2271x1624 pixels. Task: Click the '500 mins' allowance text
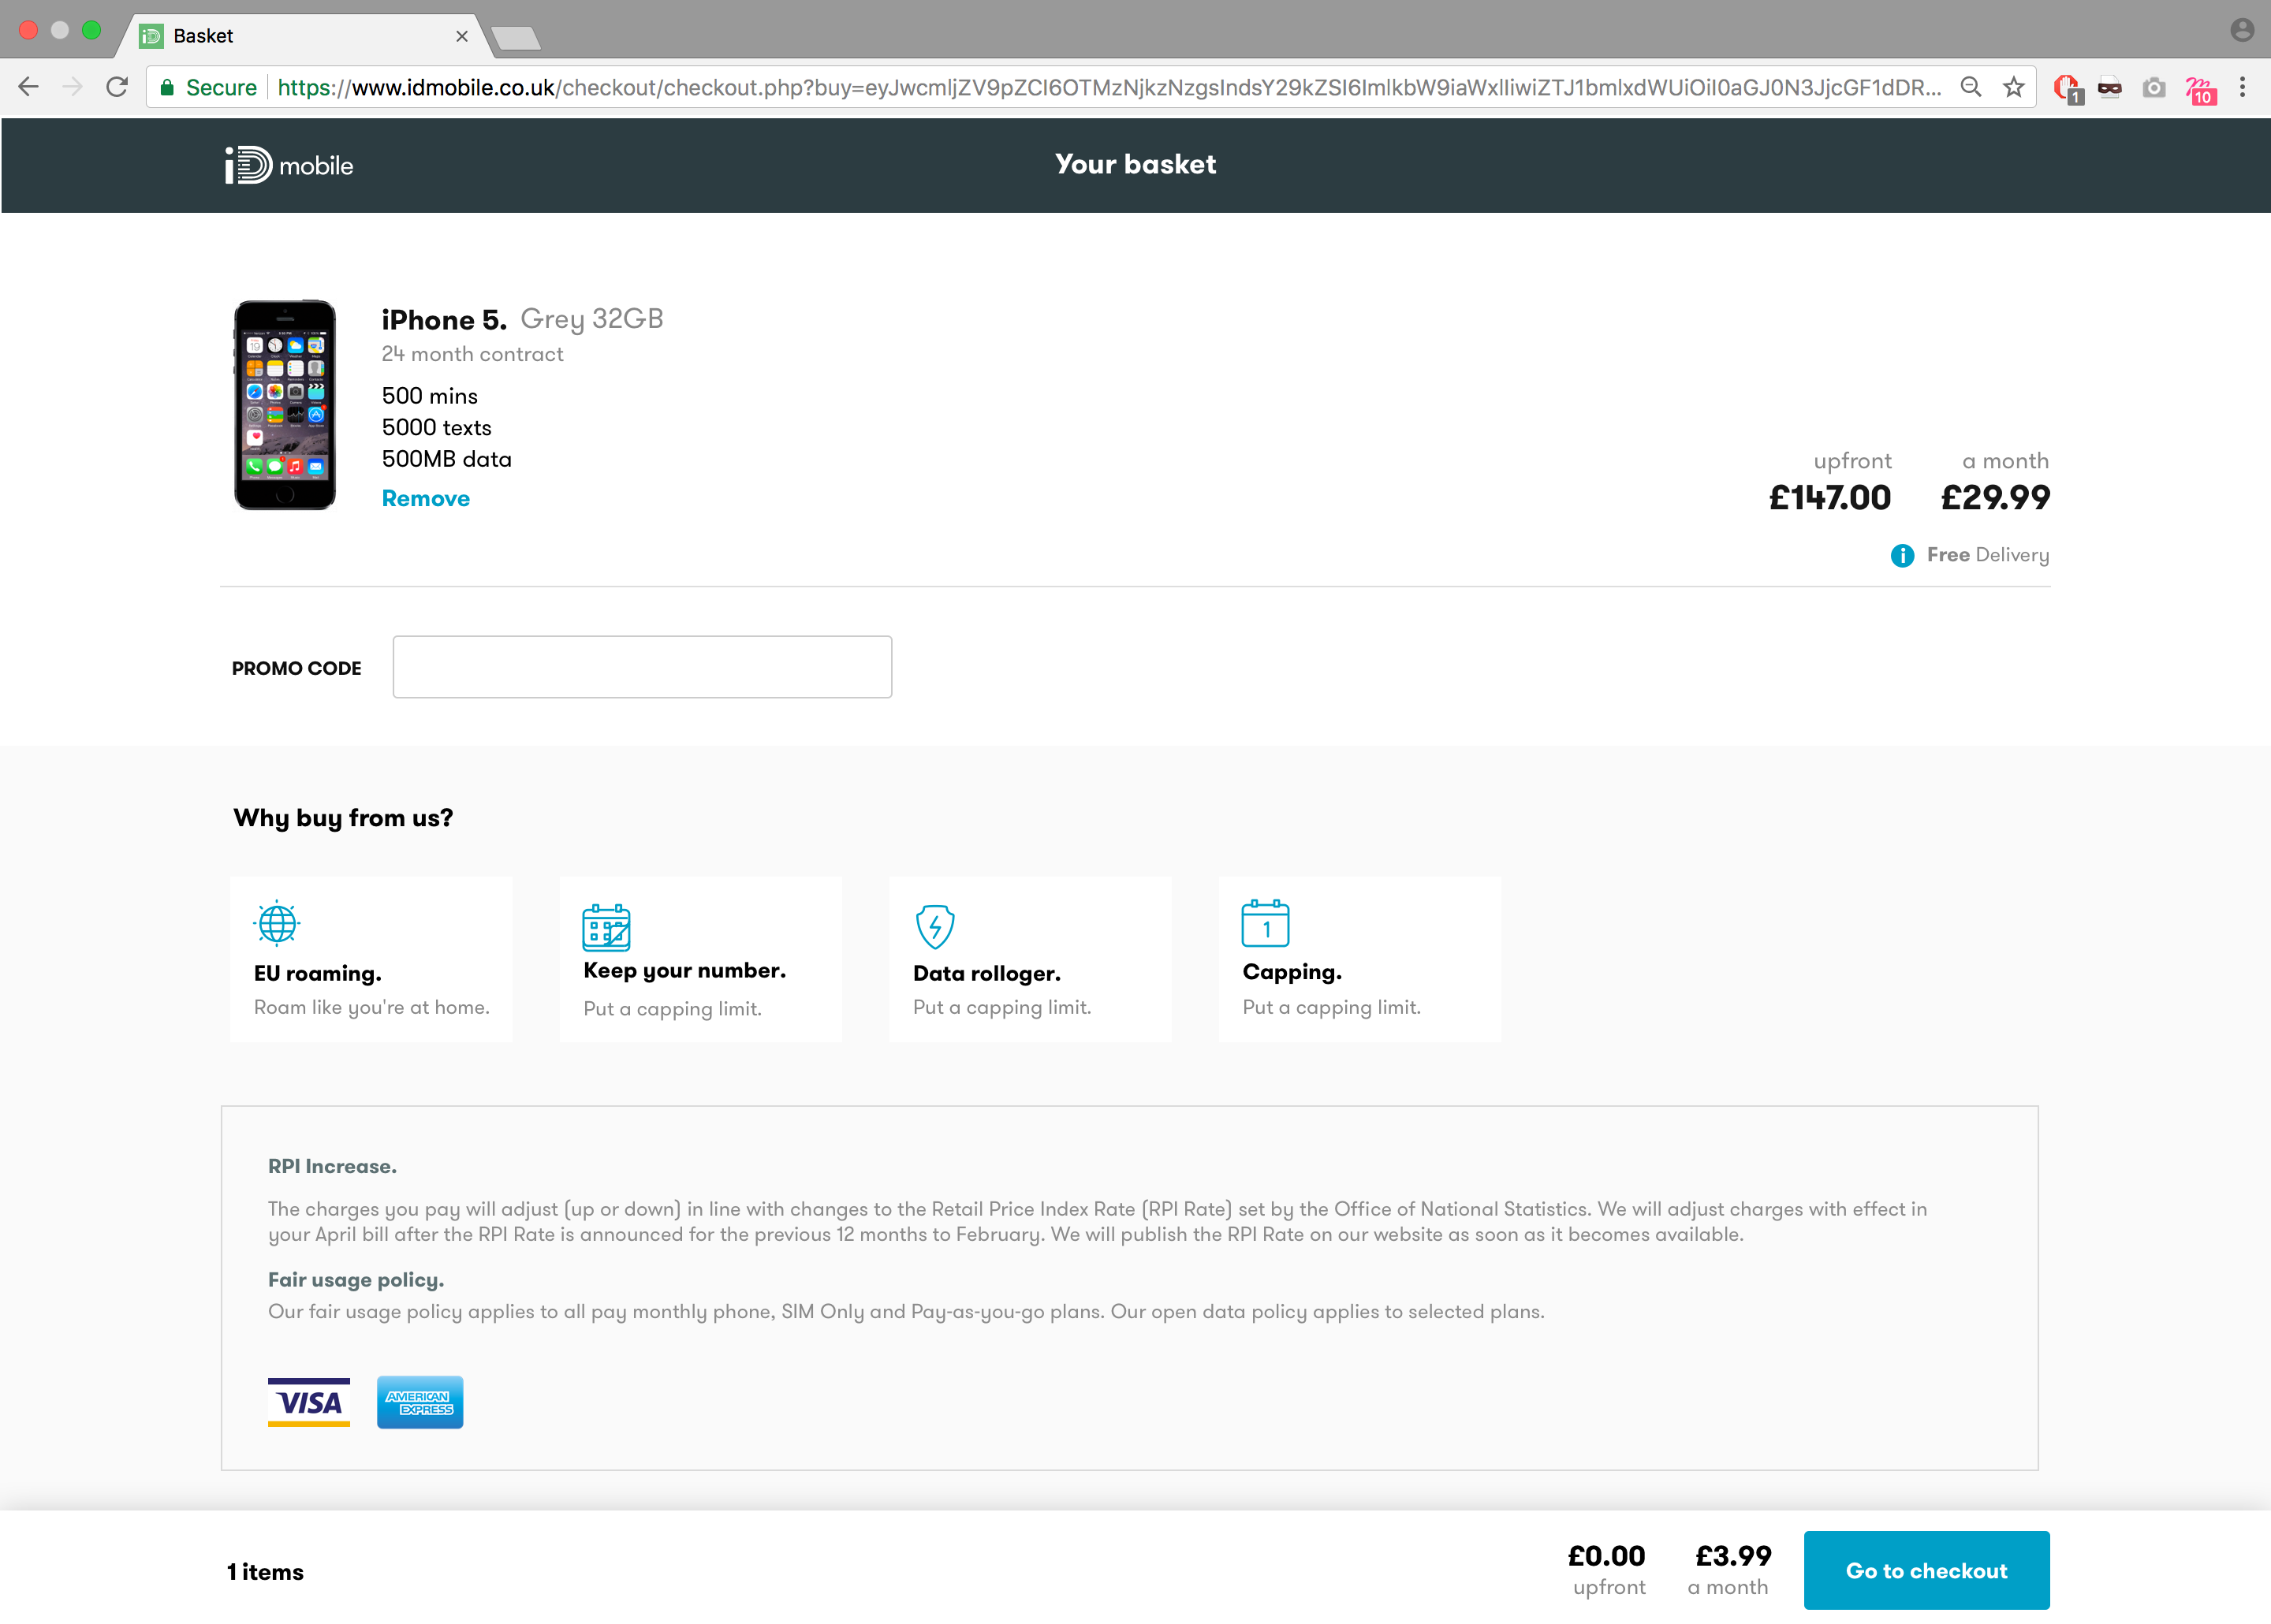pyautogui.click(x=430, y=396)
